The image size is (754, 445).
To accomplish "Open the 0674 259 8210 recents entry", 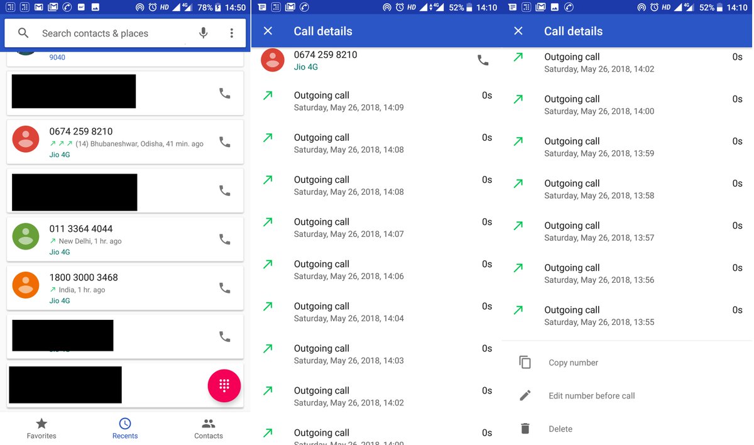I will (x=125, y=142).
